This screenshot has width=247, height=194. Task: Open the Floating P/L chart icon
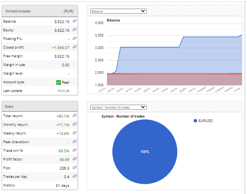coord(75,38)
